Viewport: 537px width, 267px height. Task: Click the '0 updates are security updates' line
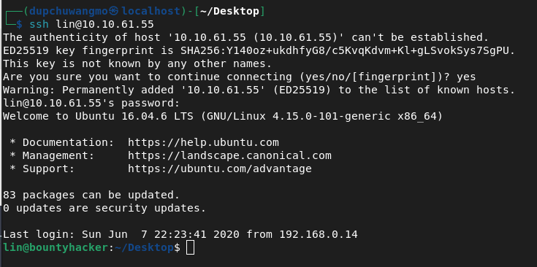tap(104, 208)
